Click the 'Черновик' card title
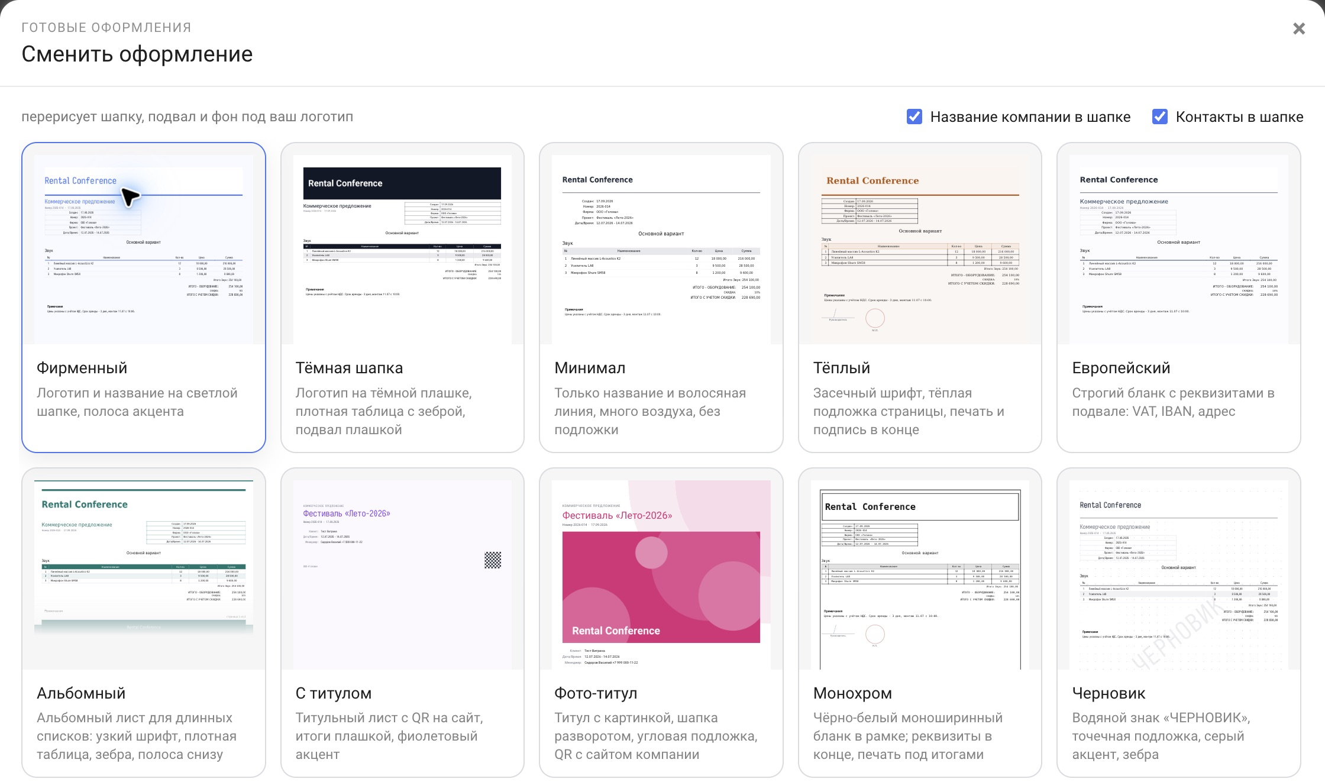This screenshot has height=782, width=1325. (x=1109, y=693)
